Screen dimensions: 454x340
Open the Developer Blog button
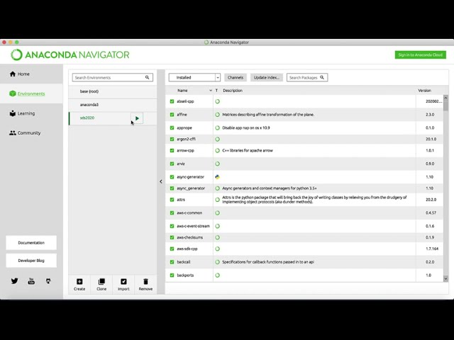click(31, 261)
